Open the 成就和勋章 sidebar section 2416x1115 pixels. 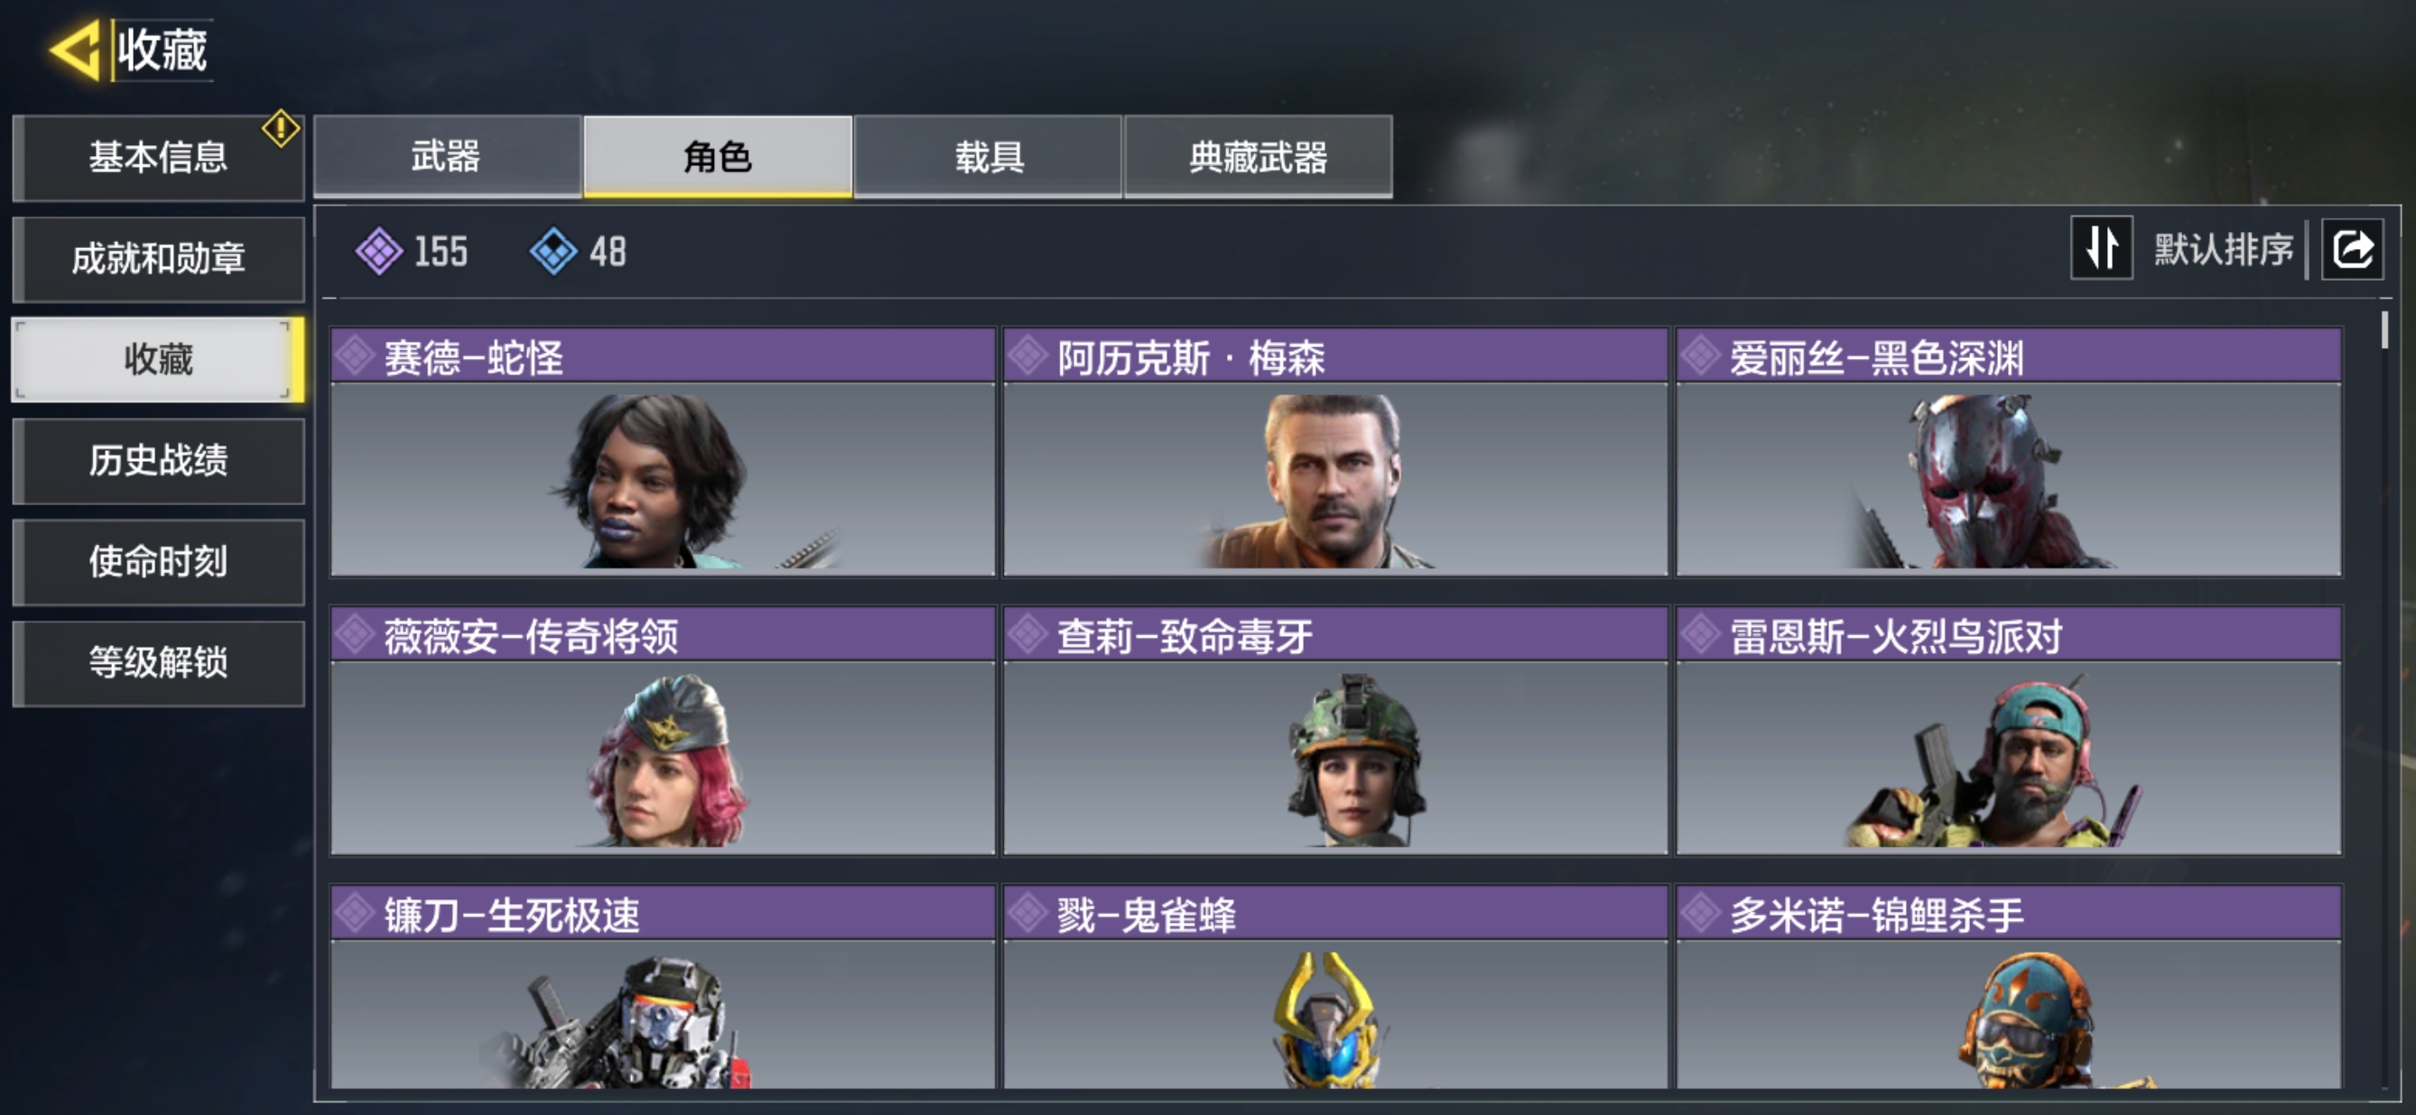click(x=159, y=259)
